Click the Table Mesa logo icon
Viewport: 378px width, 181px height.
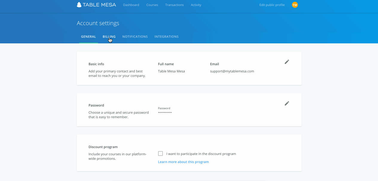point(79,5)
